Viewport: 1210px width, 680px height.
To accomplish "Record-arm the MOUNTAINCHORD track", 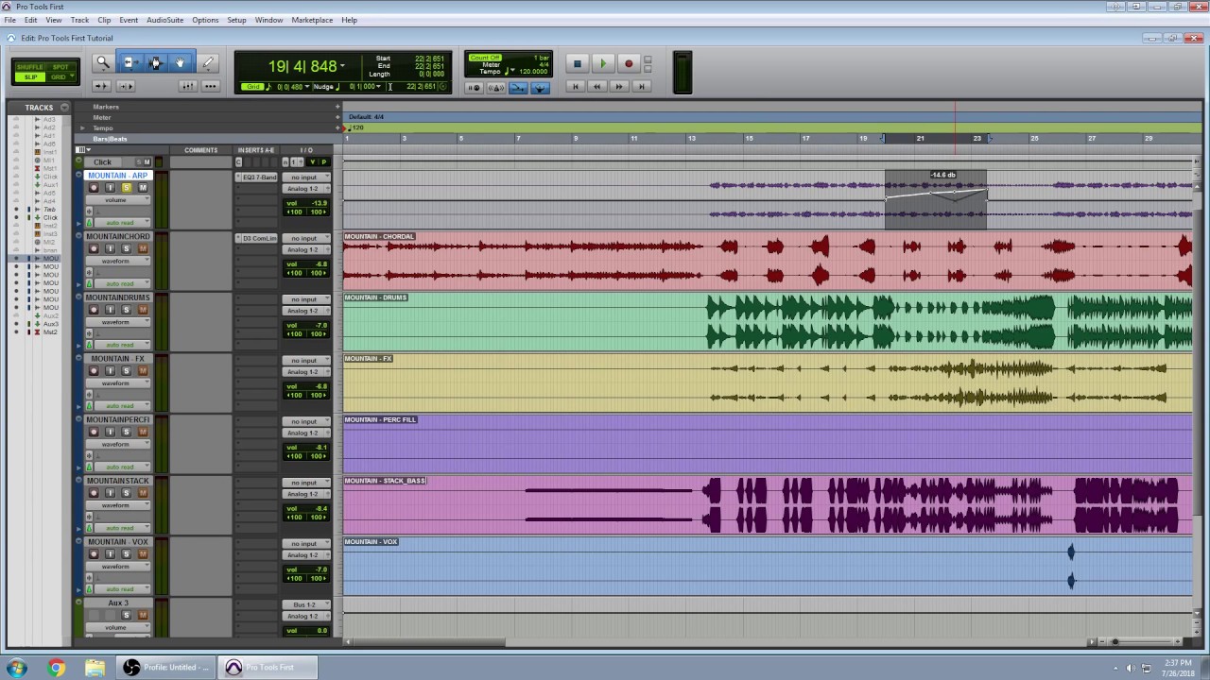I will 94,248.
